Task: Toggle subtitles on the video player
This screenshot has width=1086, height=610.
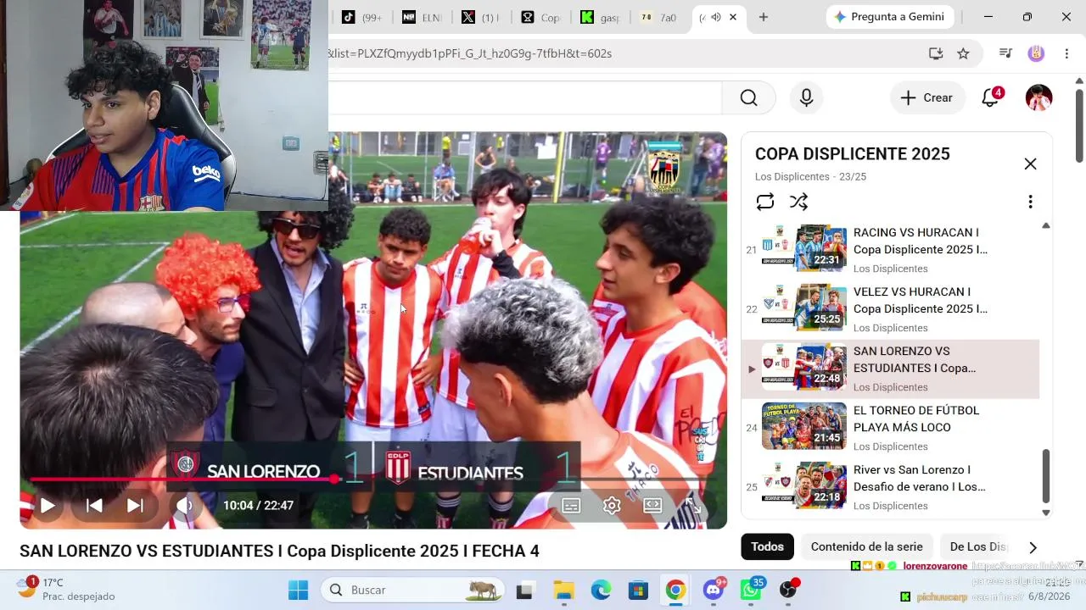Action: [x=571, y=506]
